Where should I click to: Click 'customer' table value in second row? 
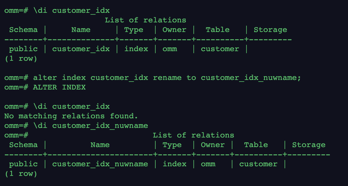pyautogui.click(x=258, y=164)
